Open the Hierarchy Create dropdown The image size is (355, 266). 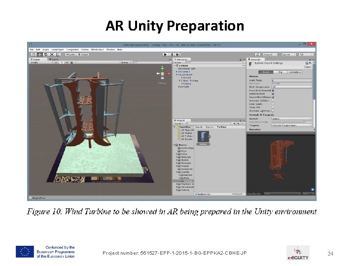point(178,63)
